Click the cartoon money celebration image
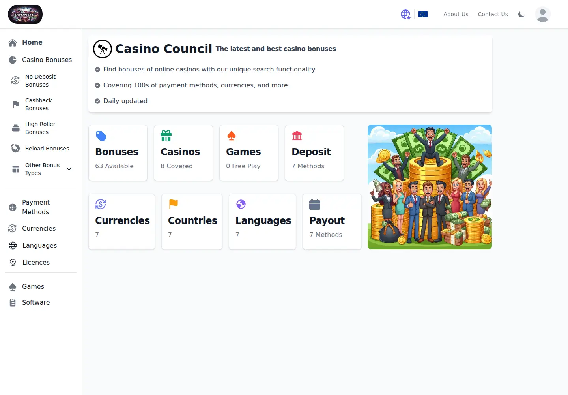Image resolution: width=568 pixels, height=395 pixels. (430, 187)
